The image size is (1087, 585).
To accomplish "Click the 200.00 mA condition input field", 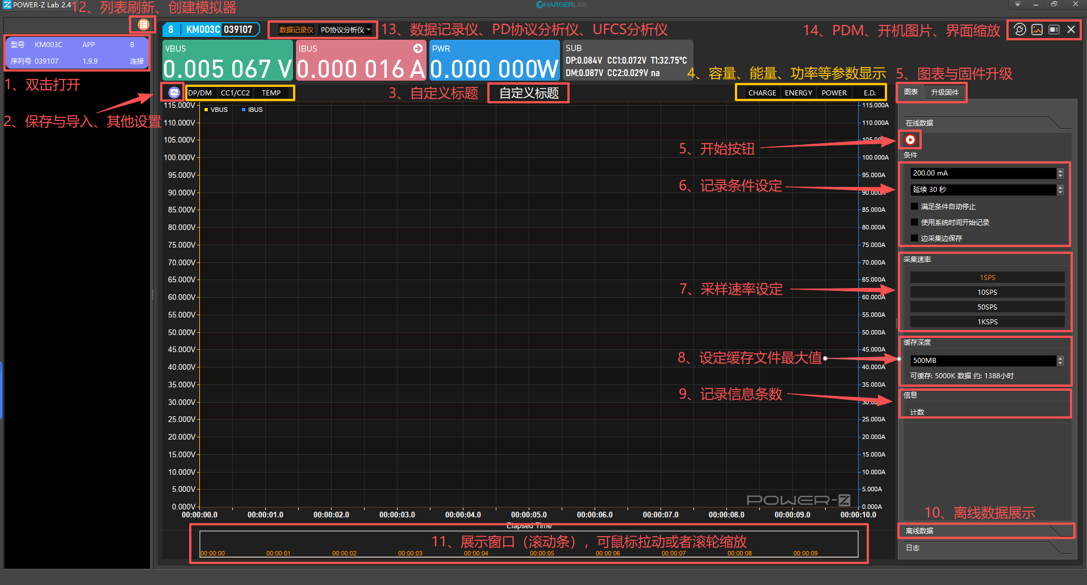I will pyautogui.click(x=983, y=173).
